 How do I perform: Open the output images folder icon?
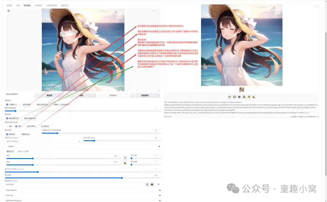click(x=230, y=97)
